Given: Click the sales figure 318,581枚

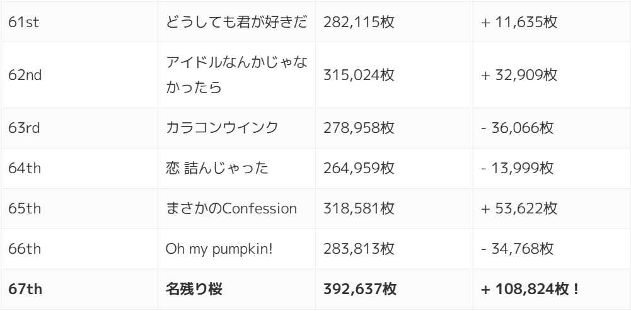Looking at the screenshot, I should pyautogui.click(x=359, y=209).
